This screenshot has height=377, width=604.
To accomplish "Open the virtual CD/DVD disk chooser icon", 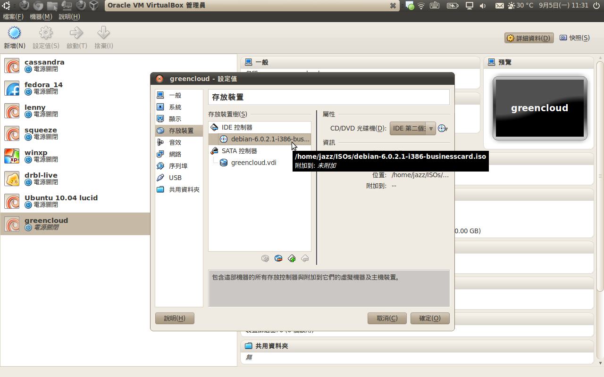I will 443,128.
